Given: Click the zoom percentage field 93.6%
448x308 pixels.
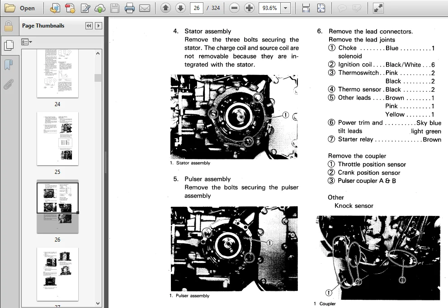Looking at the screenshot, I should [x=270, y=8].
